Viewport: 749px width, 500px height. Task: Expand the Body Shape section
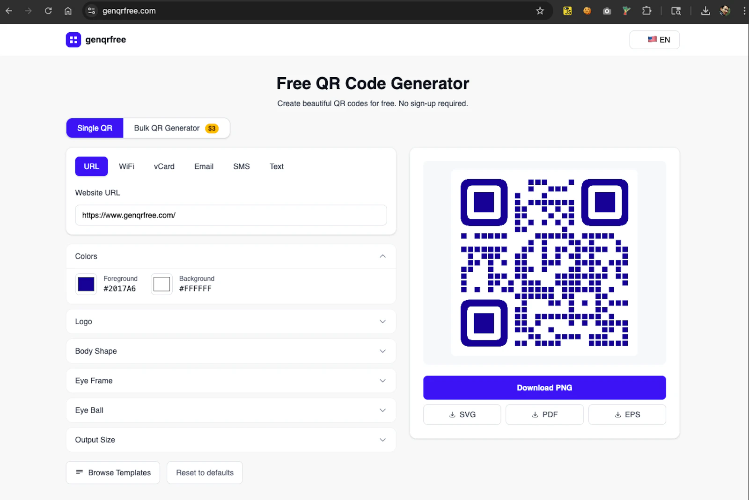coord(231,351)
